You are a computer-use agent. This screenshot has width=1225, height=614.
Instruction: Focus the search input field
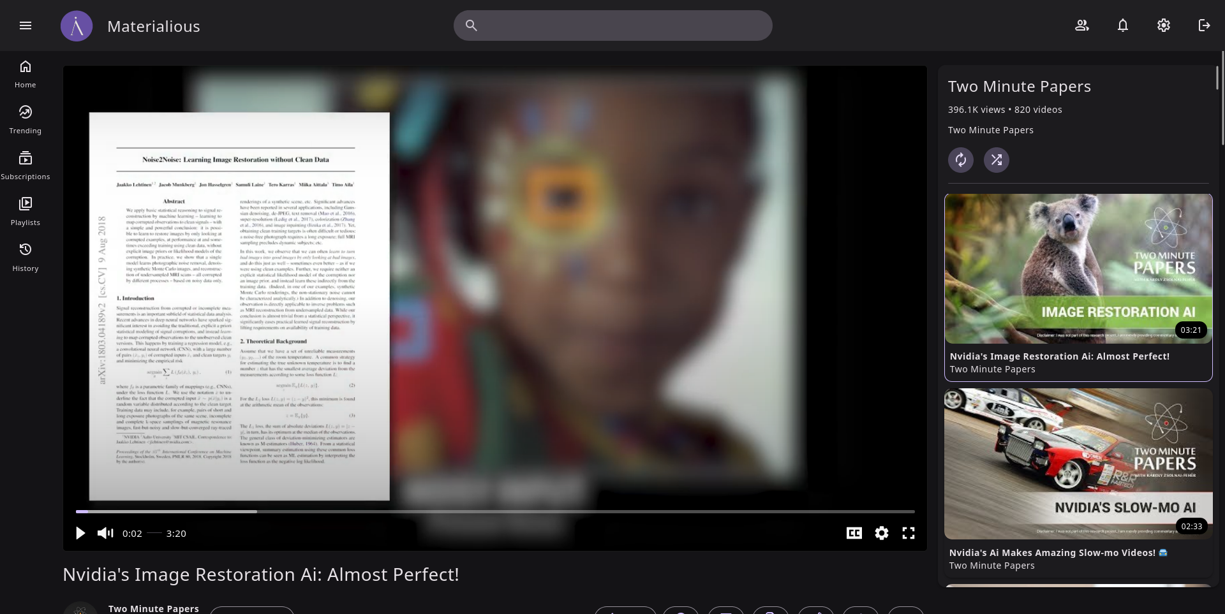pyautogui.click(x=613, y=26)
